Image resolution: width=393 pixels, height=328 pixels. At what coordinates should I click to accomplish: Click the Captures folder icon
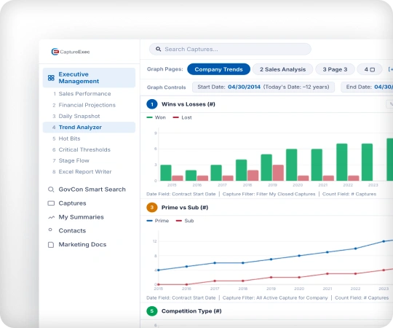click(x=51, y=203)
